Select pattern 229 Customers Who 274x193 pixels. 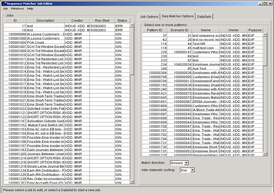pos(202,52)
